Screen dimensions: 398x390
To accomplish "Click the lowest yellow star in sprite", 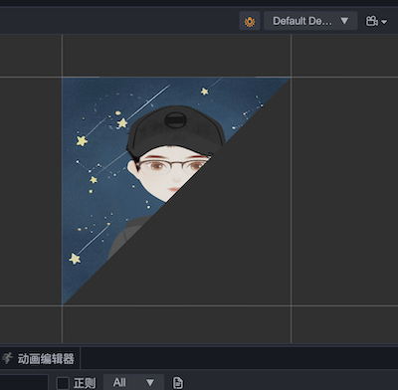I will pyautogui.click(x=75, y=259).
